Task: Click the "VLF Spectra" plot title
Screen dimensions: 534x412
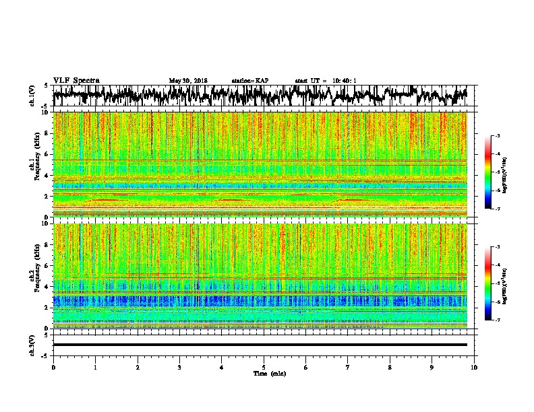Action: 76,81
